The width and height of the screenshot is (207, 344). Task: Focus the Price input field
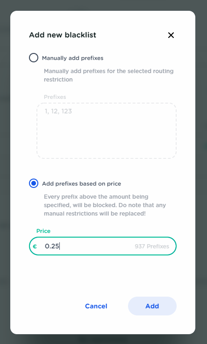[103, 246]
